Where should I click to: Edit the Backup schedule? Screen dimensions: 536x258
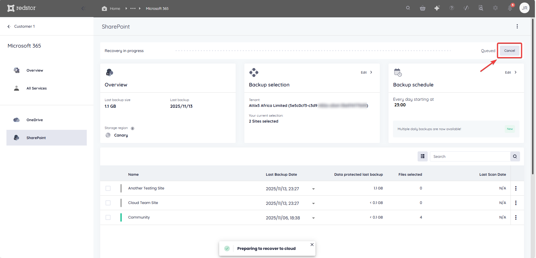pyautogui.click(x=511, y=72)
